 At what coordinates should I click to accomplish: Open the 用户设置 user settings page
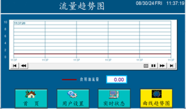point(73,99)
